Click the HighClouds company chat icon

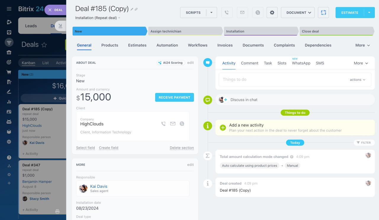pos(182,124)
